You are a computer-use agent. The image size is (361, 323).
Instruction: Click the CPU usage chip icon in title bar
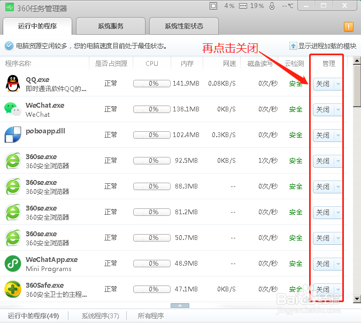tap(213, 6)
